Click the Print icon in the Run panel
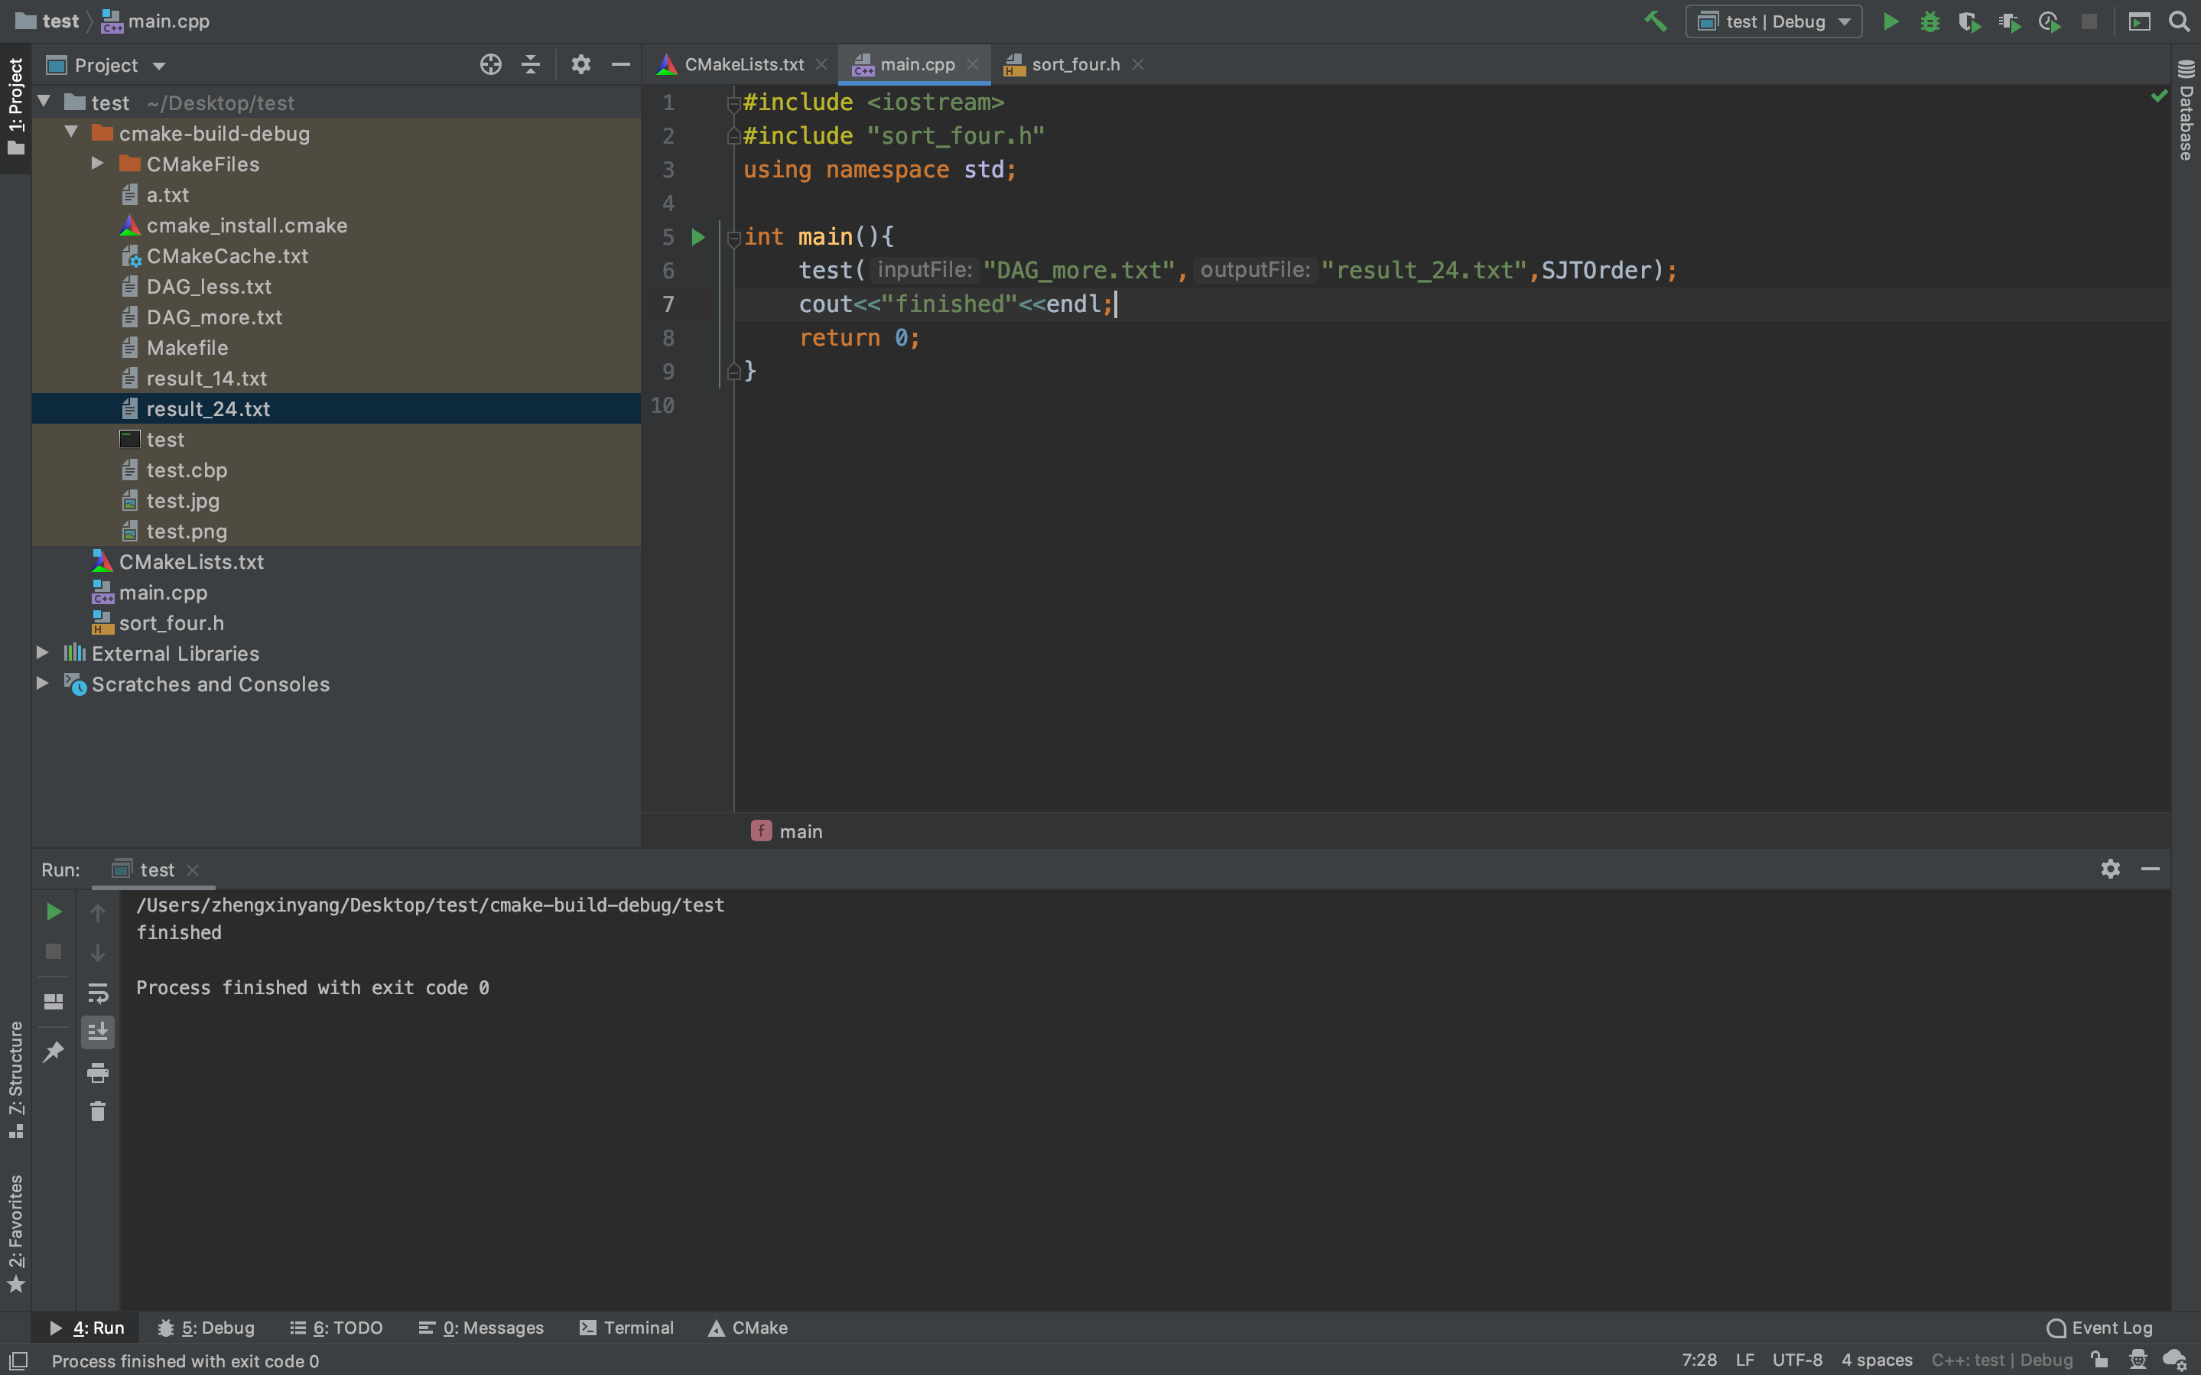 click(97, 1072)
